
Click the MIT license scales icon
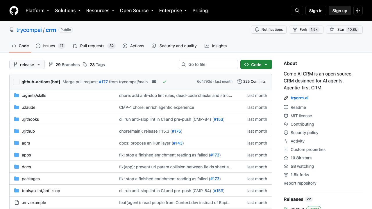coord(286,116)
